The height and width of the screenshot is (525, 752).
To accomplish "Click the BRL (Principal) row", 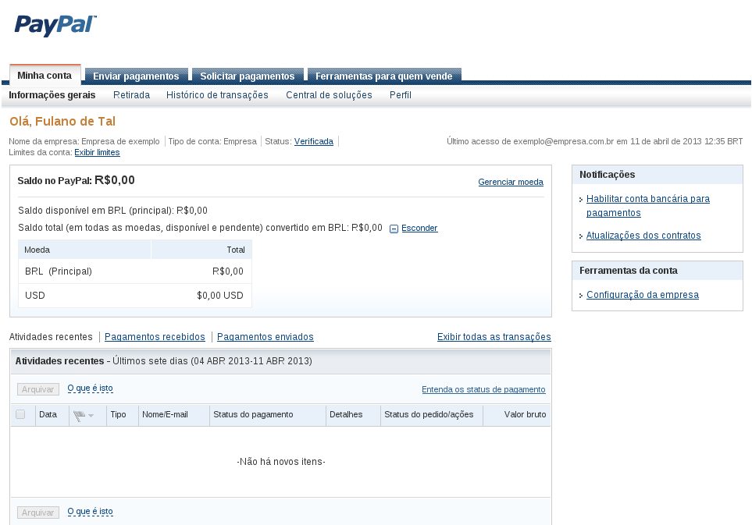I will click(135, 271).
